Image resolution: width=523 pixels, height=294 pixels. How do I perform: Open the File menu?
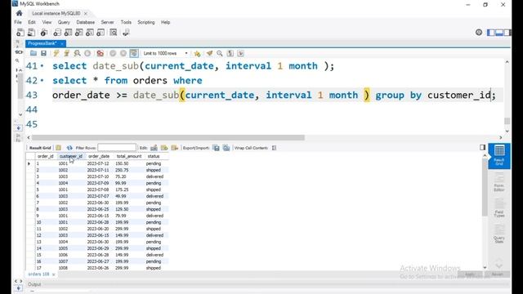click(x=18, y=22)
